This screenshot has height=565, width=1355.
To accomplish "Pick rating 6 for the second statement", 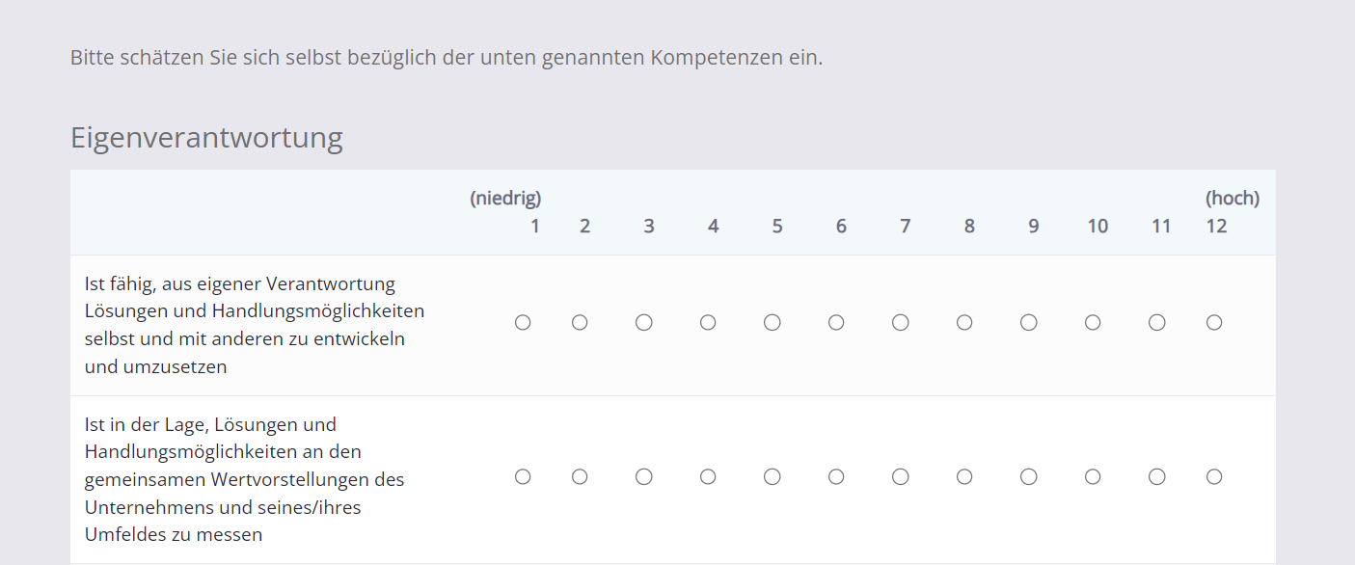I will (836, 476).
